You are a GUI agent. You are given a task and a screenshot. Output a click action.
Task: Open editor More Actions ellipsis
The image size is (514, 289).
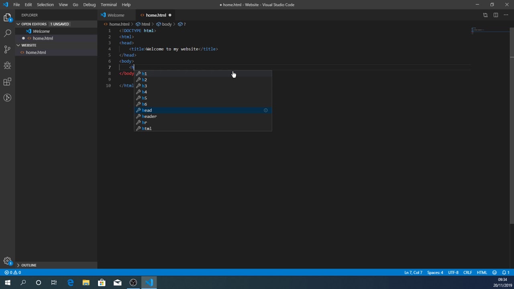pyautogui.click(x=506, y=15)
